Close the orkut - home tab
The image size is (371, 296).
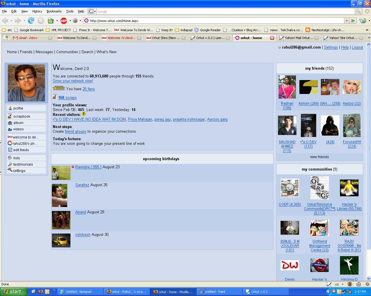[272, 38]
